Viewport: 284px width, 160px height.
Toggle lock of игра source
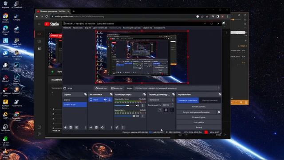110,100
